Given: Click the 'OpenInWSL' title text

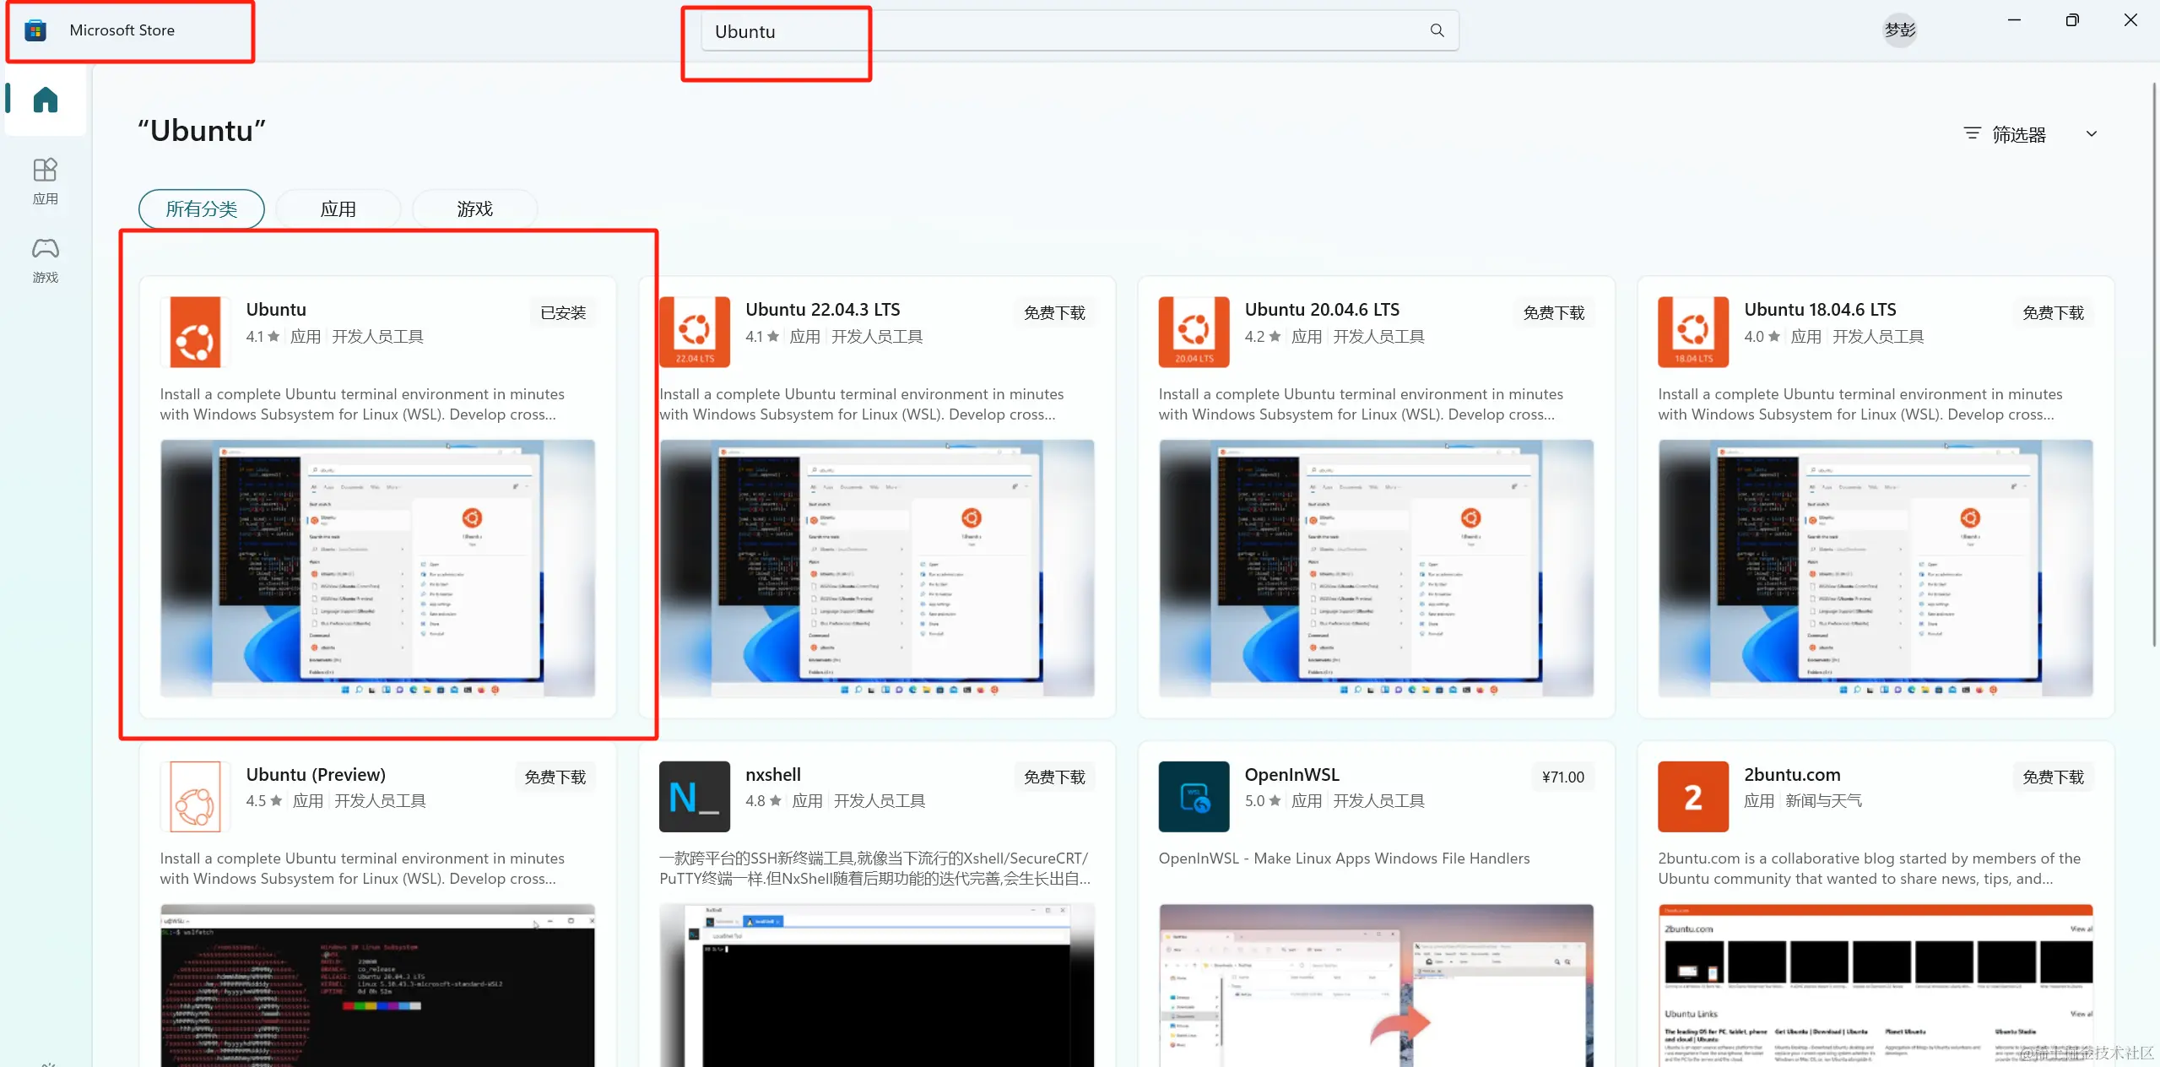Looking at the screenshot, I should click(x=1291, y=775).
